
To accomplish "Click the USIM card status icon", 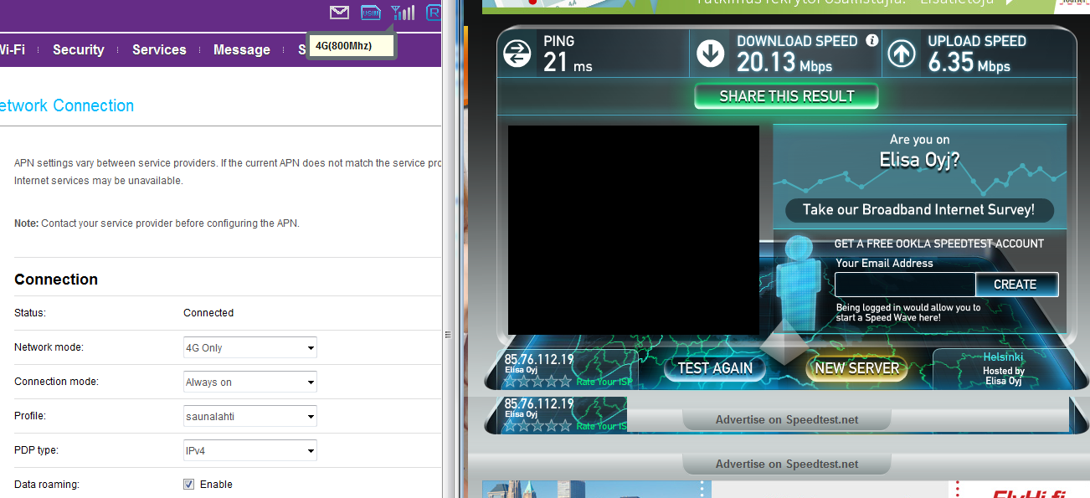I will click(371, 13).
